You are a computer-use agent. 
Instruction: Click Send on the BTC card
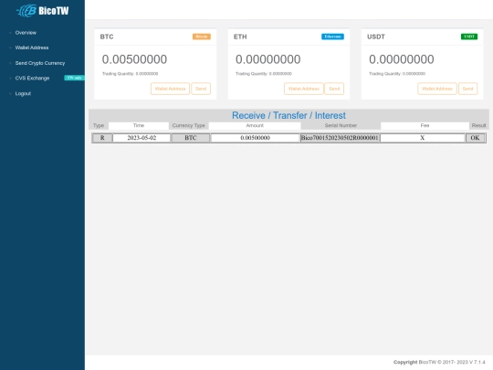[201, 89]
